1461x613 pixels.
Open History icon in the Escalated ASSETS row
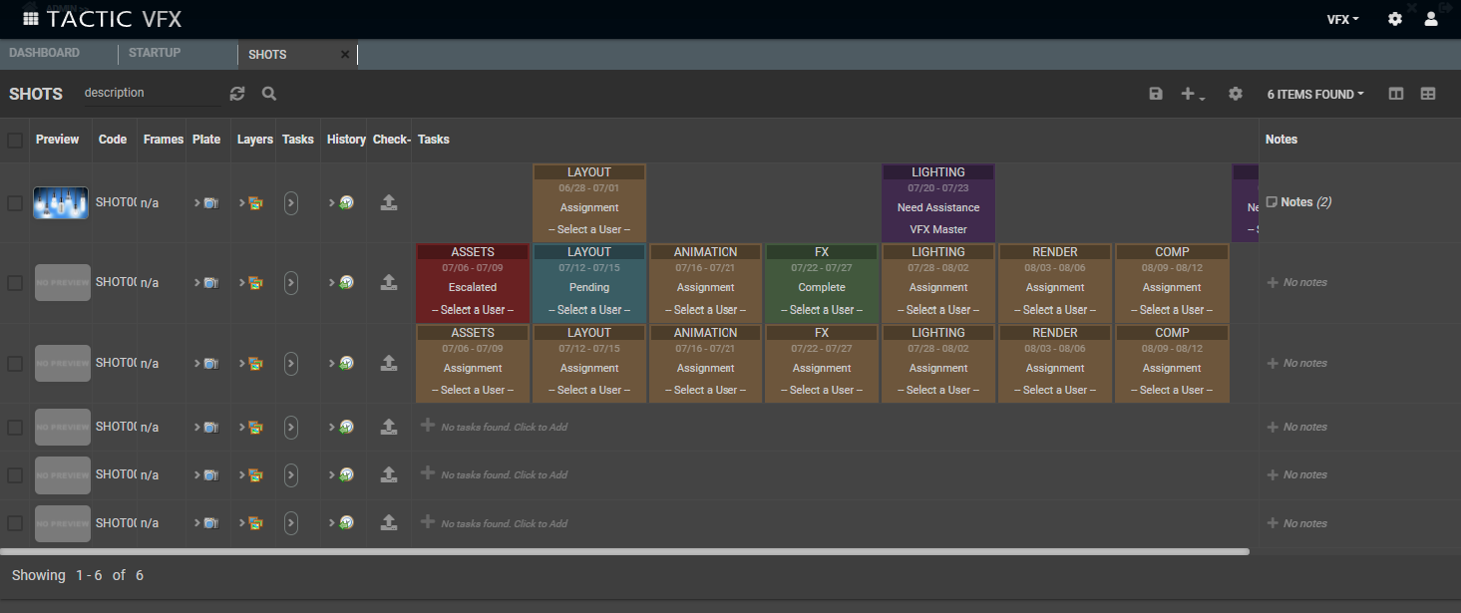[x=346, y=283]
